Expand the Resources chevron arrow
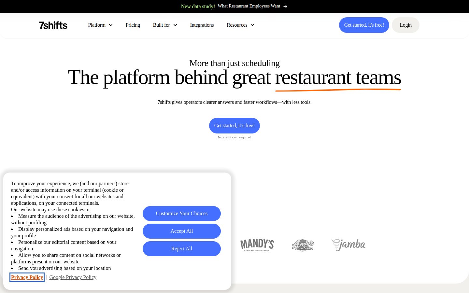The image size is (469, 293). tap(252, 25)
